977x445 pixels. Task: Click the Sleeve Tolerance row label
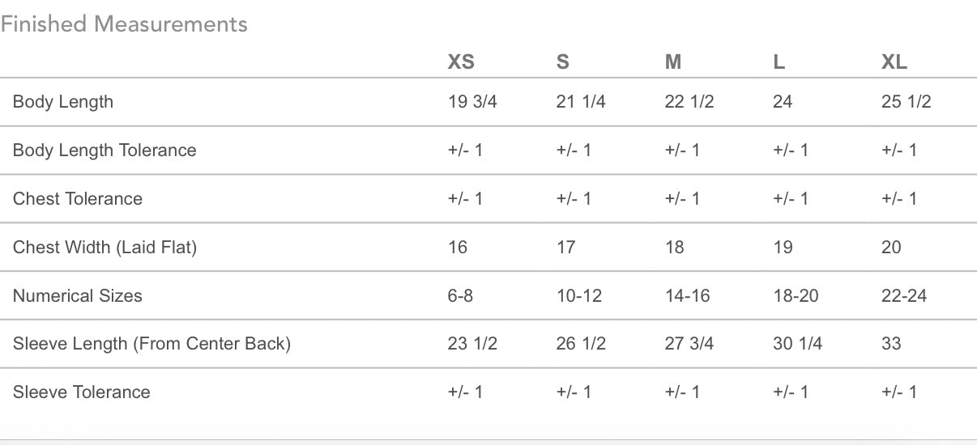pos(82,392)
